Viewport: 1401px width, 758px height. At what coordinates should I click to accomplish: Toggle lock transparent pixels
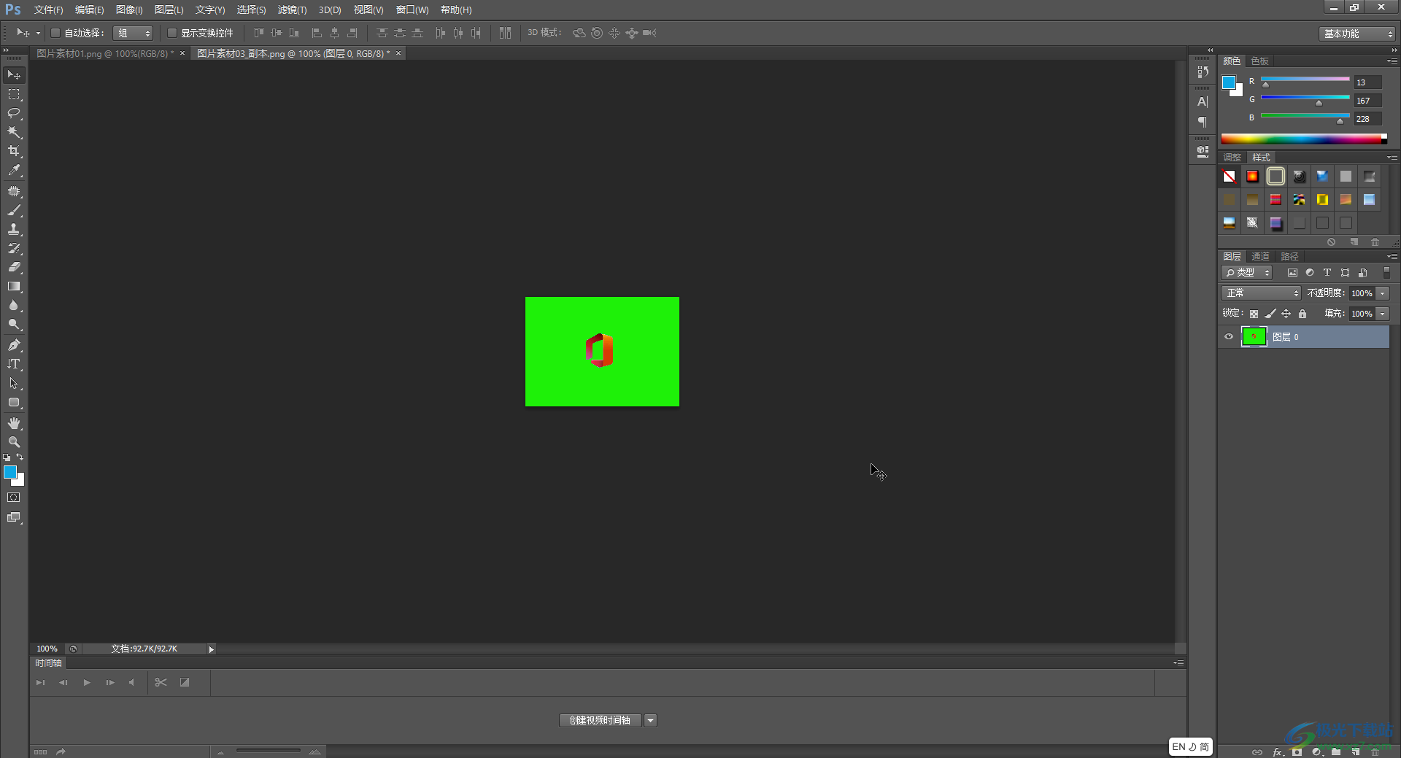tap(1254, 314)
